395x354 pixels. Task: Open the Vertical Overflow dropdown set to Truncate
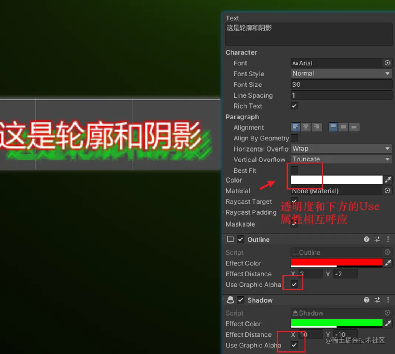tap(340, 159)
